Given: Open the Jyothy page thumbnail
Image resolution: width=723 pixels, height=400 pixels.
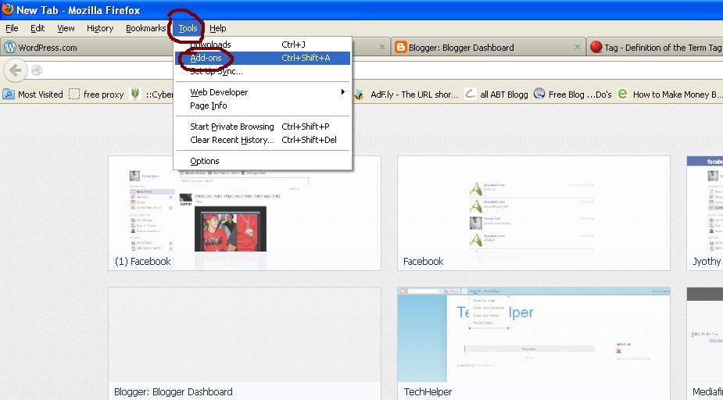Looking at the screenshot, I should click(704, 213).
